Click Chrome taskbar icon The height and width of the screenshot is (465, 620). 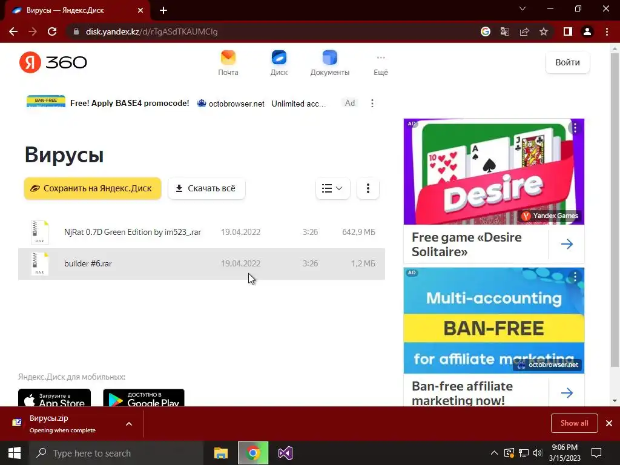(253, 453)
